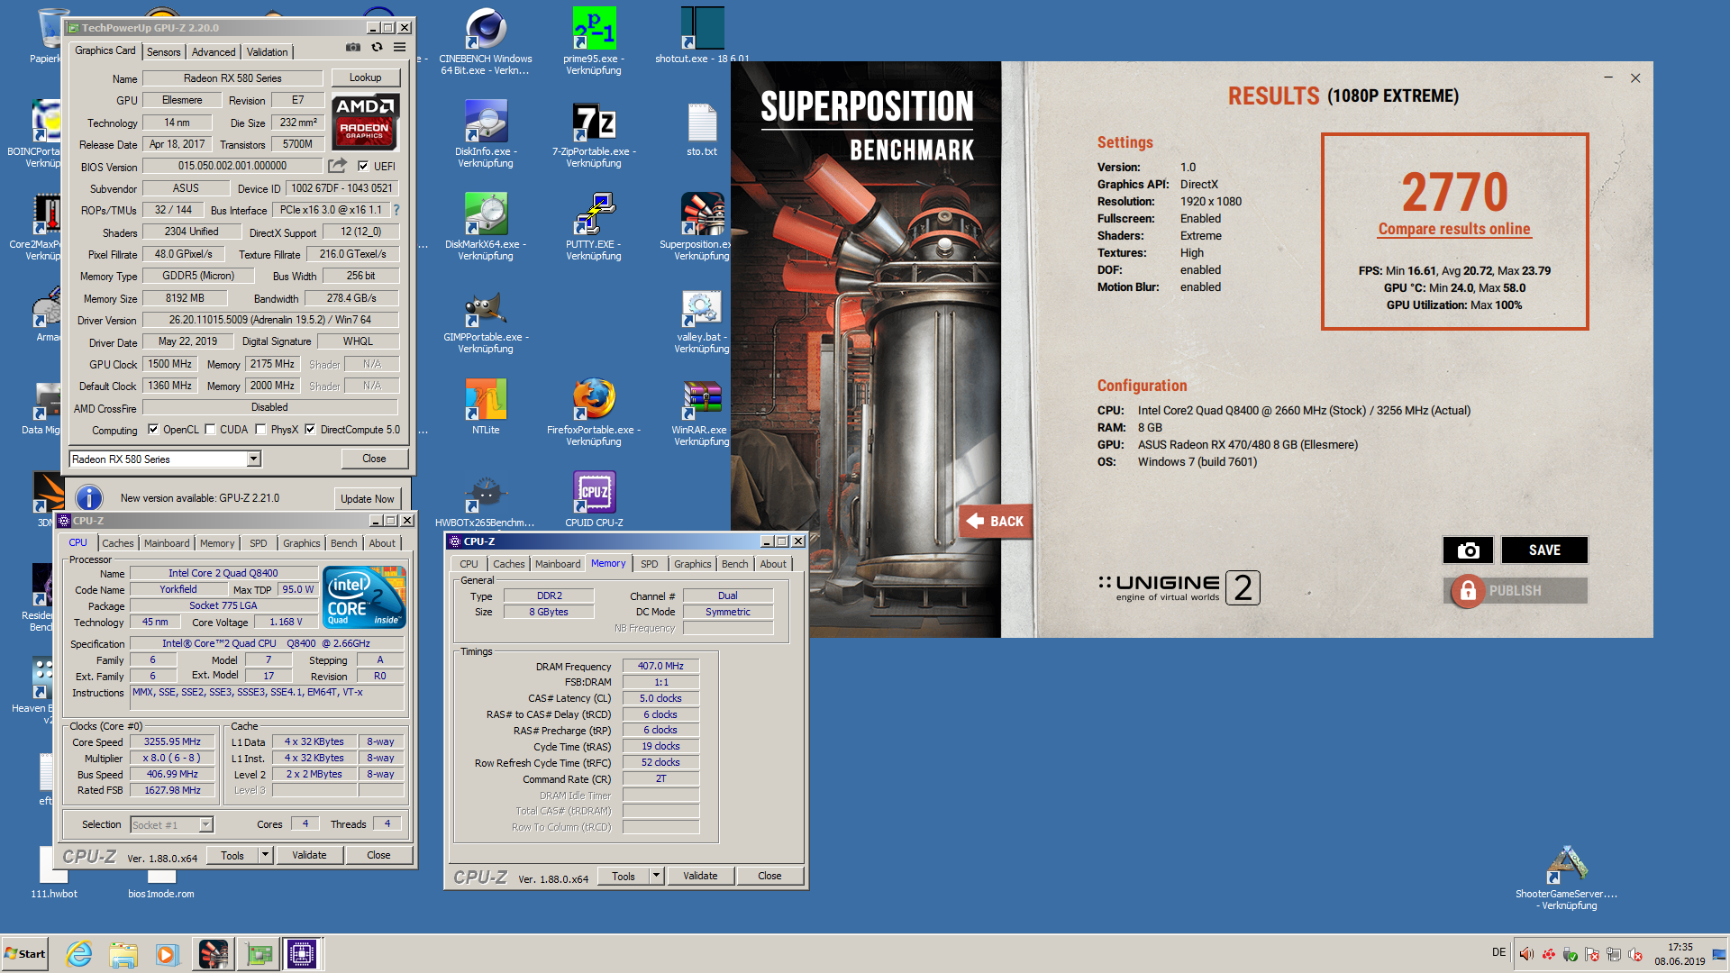Open the prime95.exe desktop shortcut
1730x973 pixels.
click(594, 41)
